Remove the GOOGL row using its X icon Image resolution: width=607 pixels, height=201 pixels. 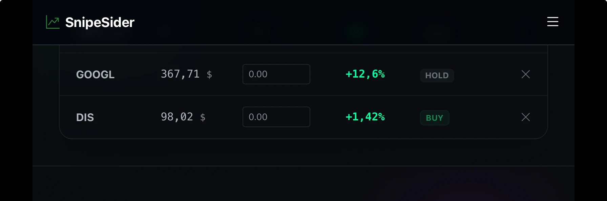pos(526,74)
